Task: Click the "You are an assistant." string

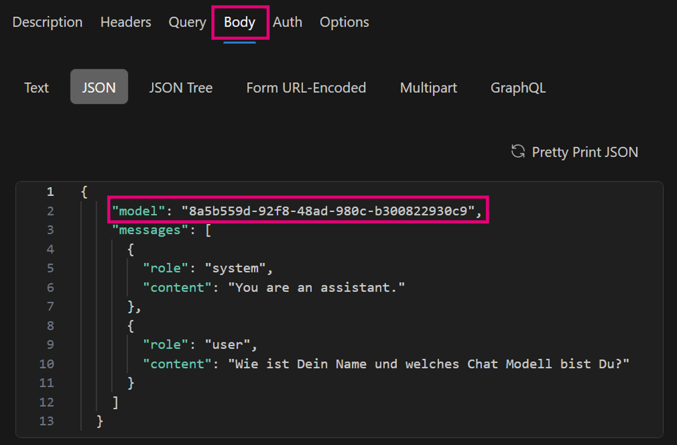Action: [316, 287]
